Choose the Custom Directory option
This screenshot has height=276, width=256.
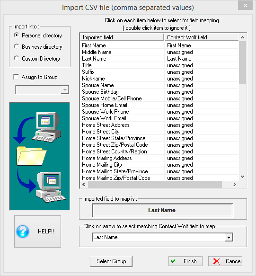[x=17, y=58]
